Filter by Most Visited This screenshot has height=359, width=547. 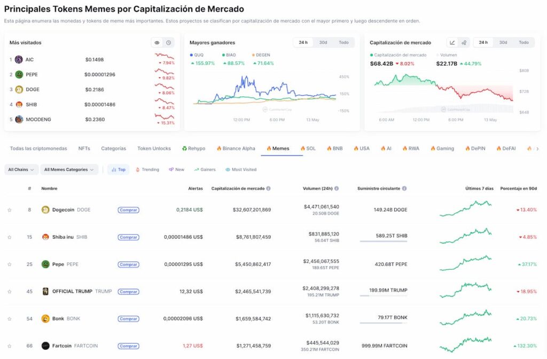241,169
